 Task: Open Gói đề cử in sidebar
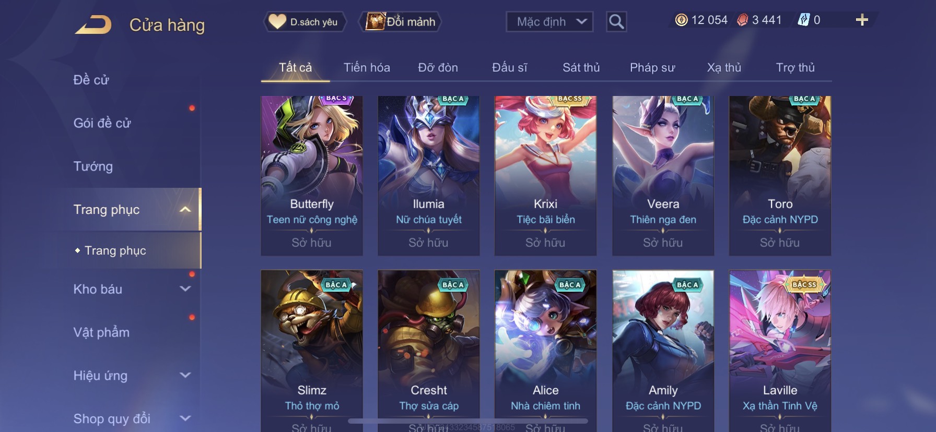tap(102, 123)
